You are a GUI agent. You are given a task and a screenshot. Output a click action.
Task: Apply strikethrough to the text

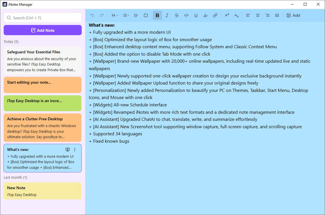[177, 15]
